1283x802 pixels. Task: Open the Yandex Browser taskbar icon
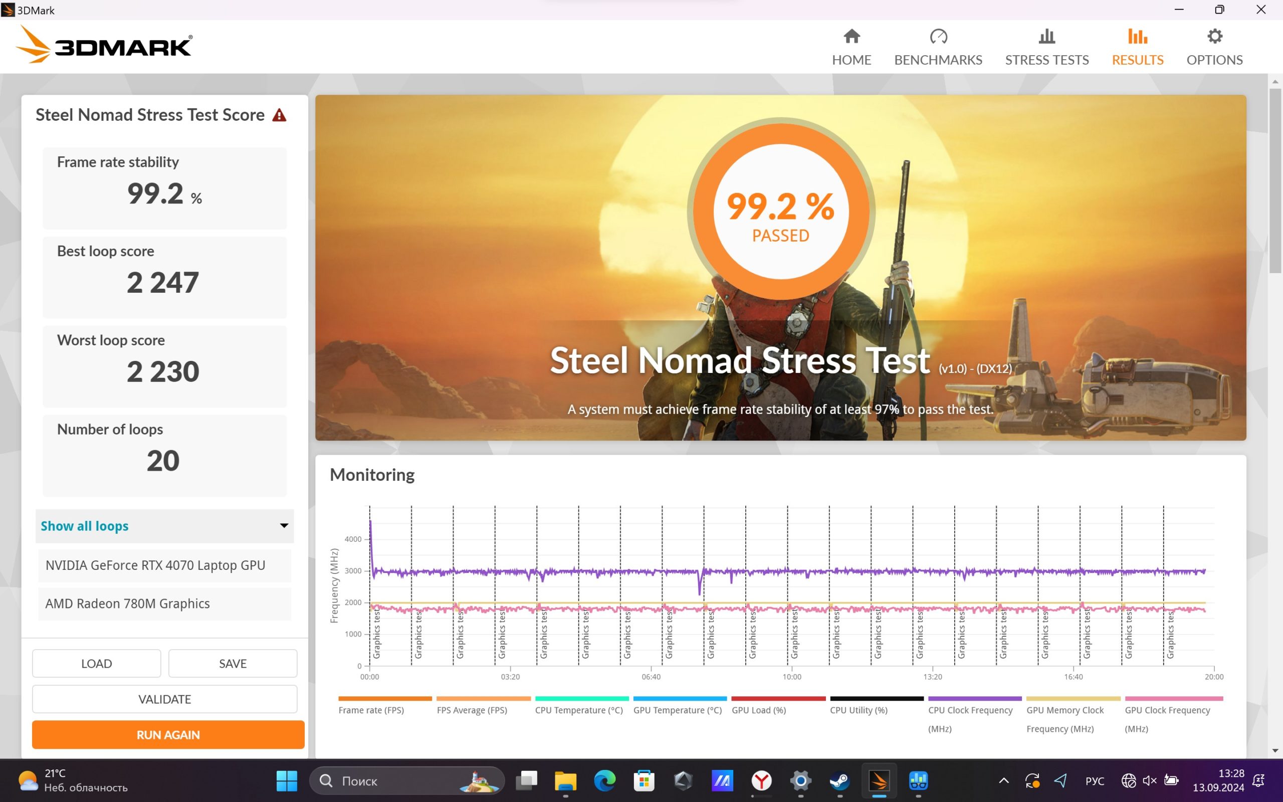coord(761,780)
